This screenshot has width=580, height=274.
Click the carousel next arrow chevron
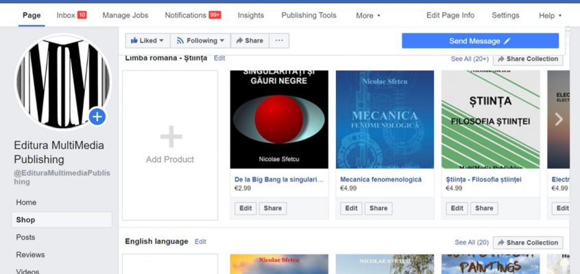coord(559,119)
